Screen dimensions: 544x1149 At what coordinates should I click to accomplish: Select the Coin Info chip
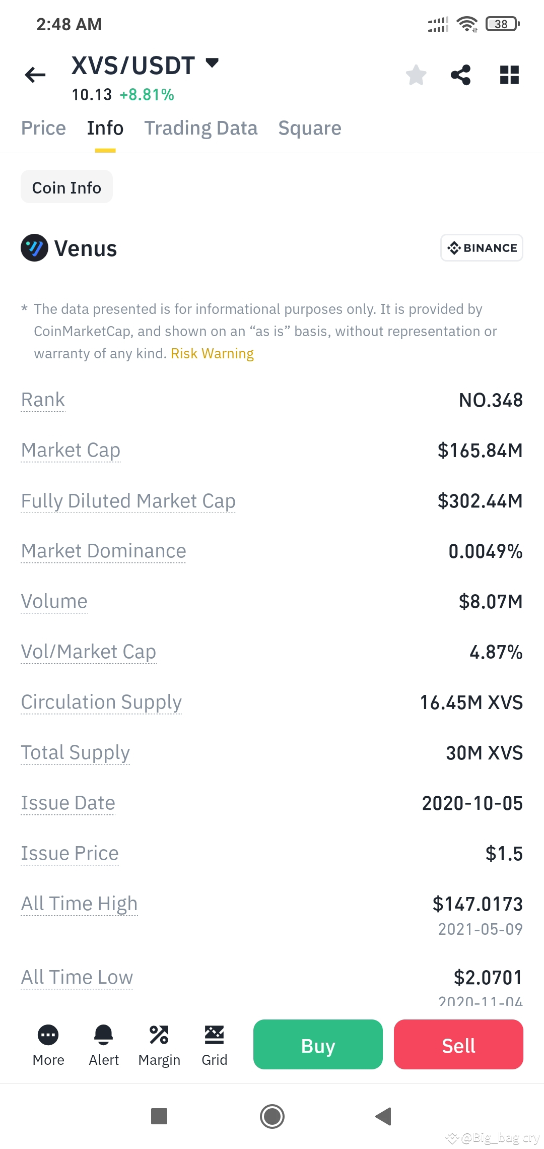pyautogui.click(x=66, y=187)
